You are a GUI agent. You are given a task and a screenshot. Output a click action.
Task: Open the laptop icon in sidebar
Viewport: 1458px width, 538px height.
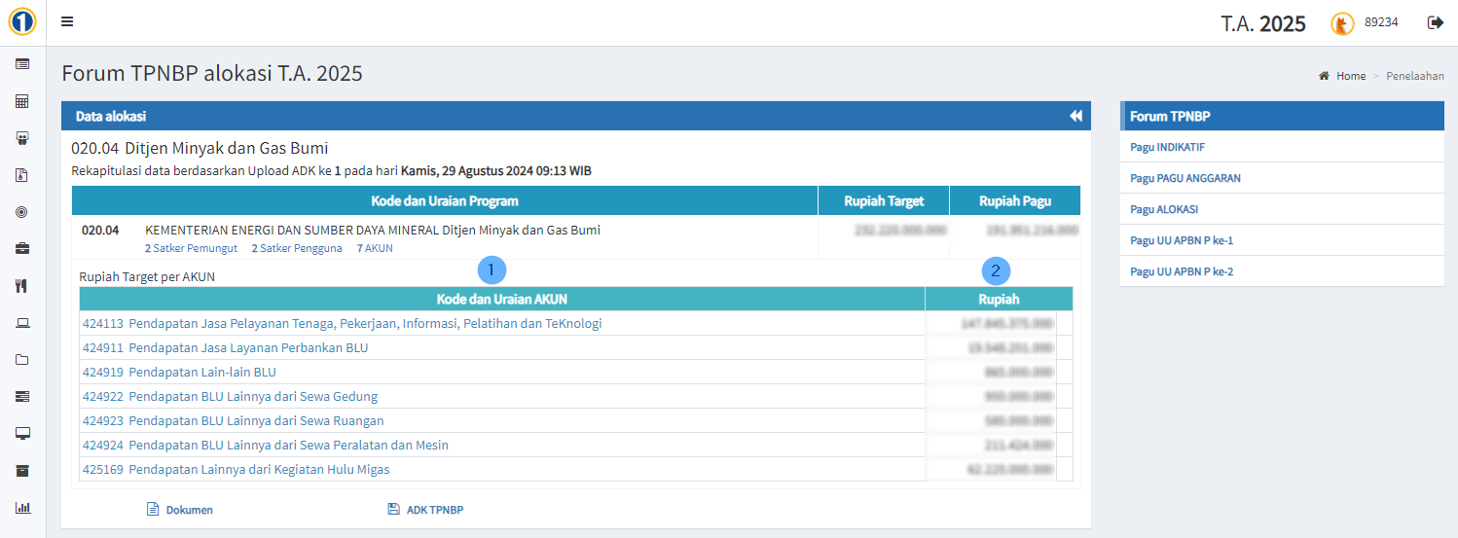pos(22,323)
